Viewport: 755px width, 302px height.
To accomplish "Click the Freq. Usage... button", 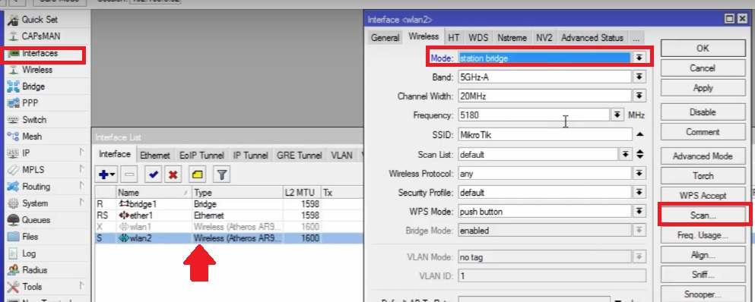I will 703,235.
